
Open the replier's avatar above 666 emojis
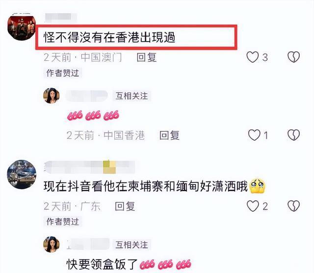coord(52,96)
